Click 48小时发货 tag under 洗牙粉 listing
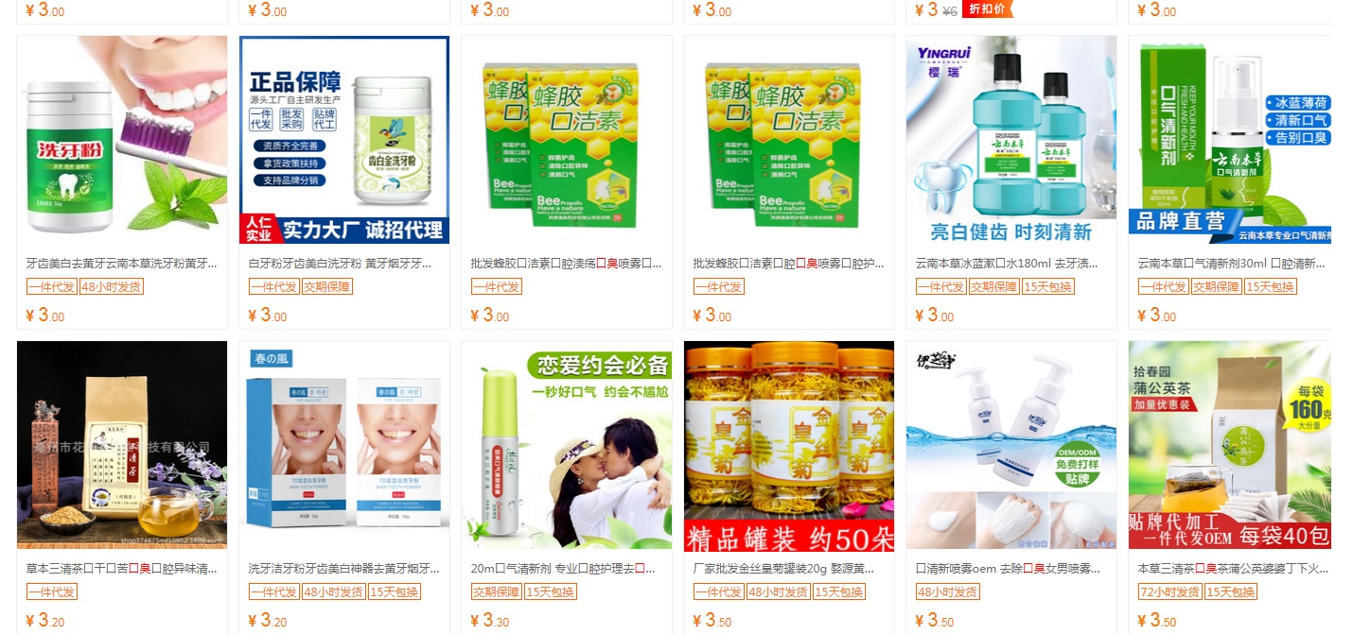The image size is (1353, 634). click(x=112, y=287)
